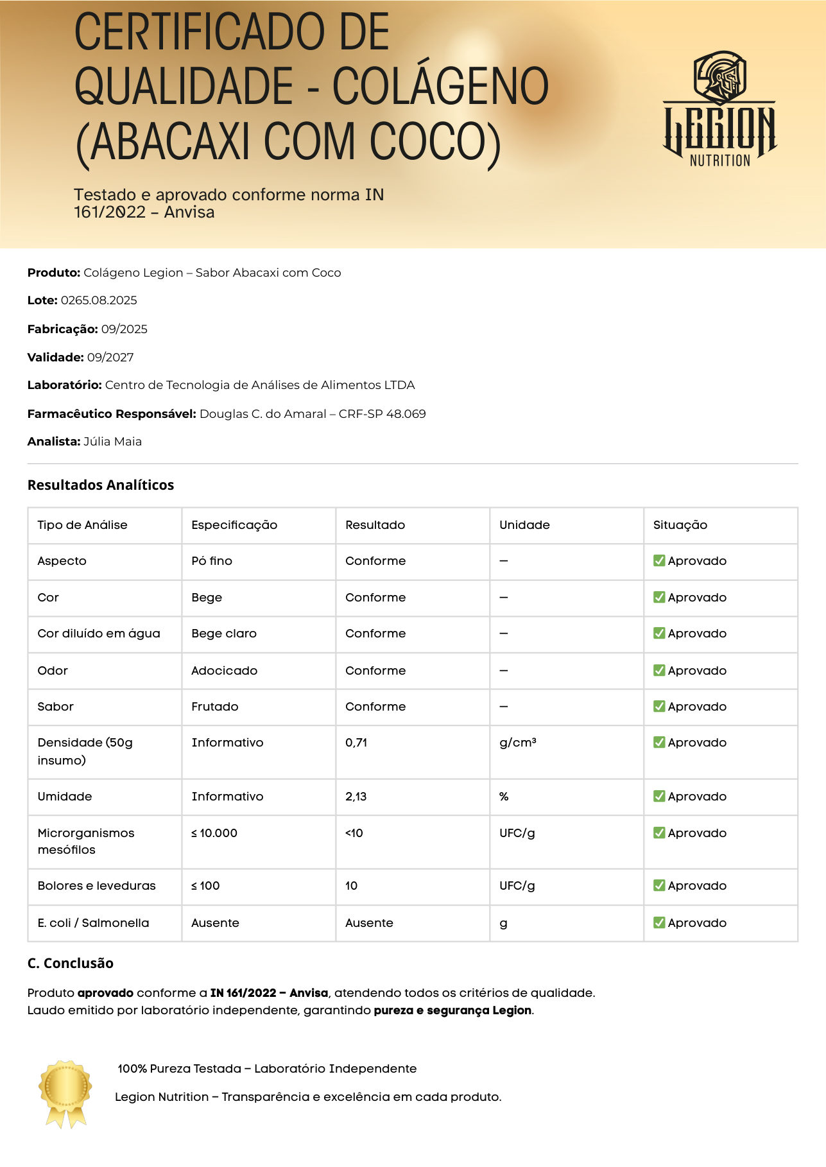Select the check mark for Microrganismos mesófilos
This screenshot has height=1167, width=826.
pos(659,833)
